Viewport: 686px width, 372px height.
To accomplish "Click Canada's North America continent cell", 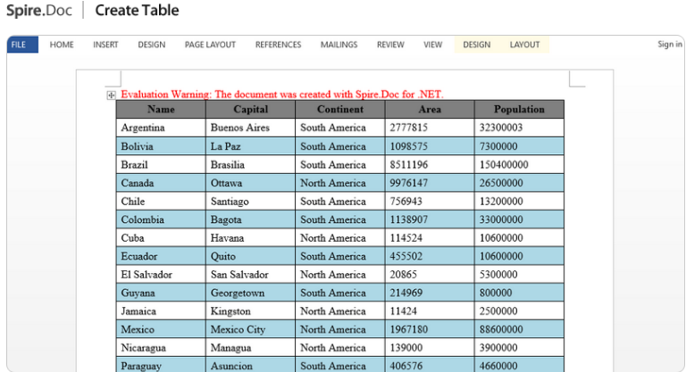I will coord(340,183).
